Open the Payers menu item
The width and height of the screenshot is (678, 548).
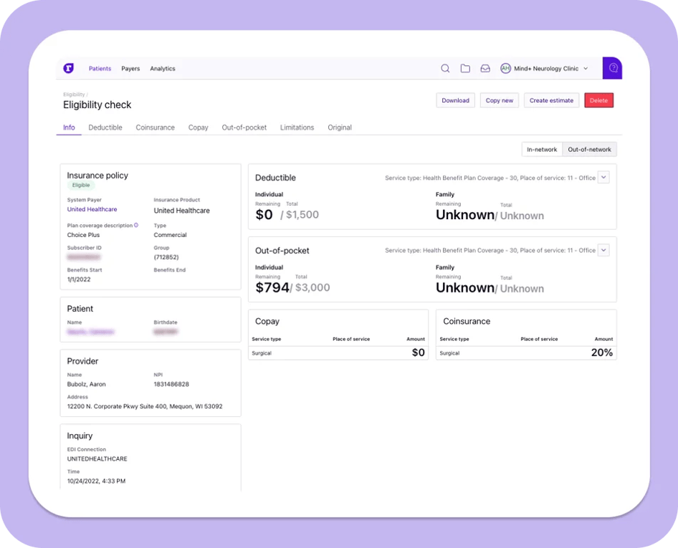click(x=130, y=69)
